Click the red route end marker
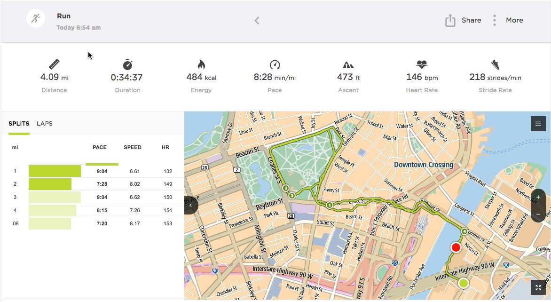The height and width of the screenshot is (302, 551). (456, 247)
